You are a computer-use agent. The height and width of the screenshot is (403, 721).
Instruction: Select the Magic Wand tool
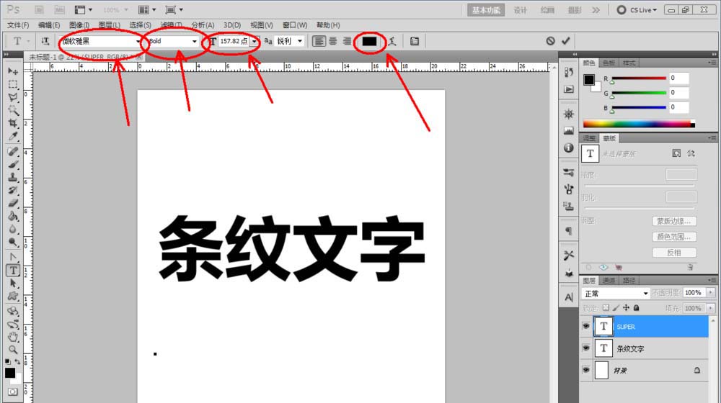click(x=13, y=110)
